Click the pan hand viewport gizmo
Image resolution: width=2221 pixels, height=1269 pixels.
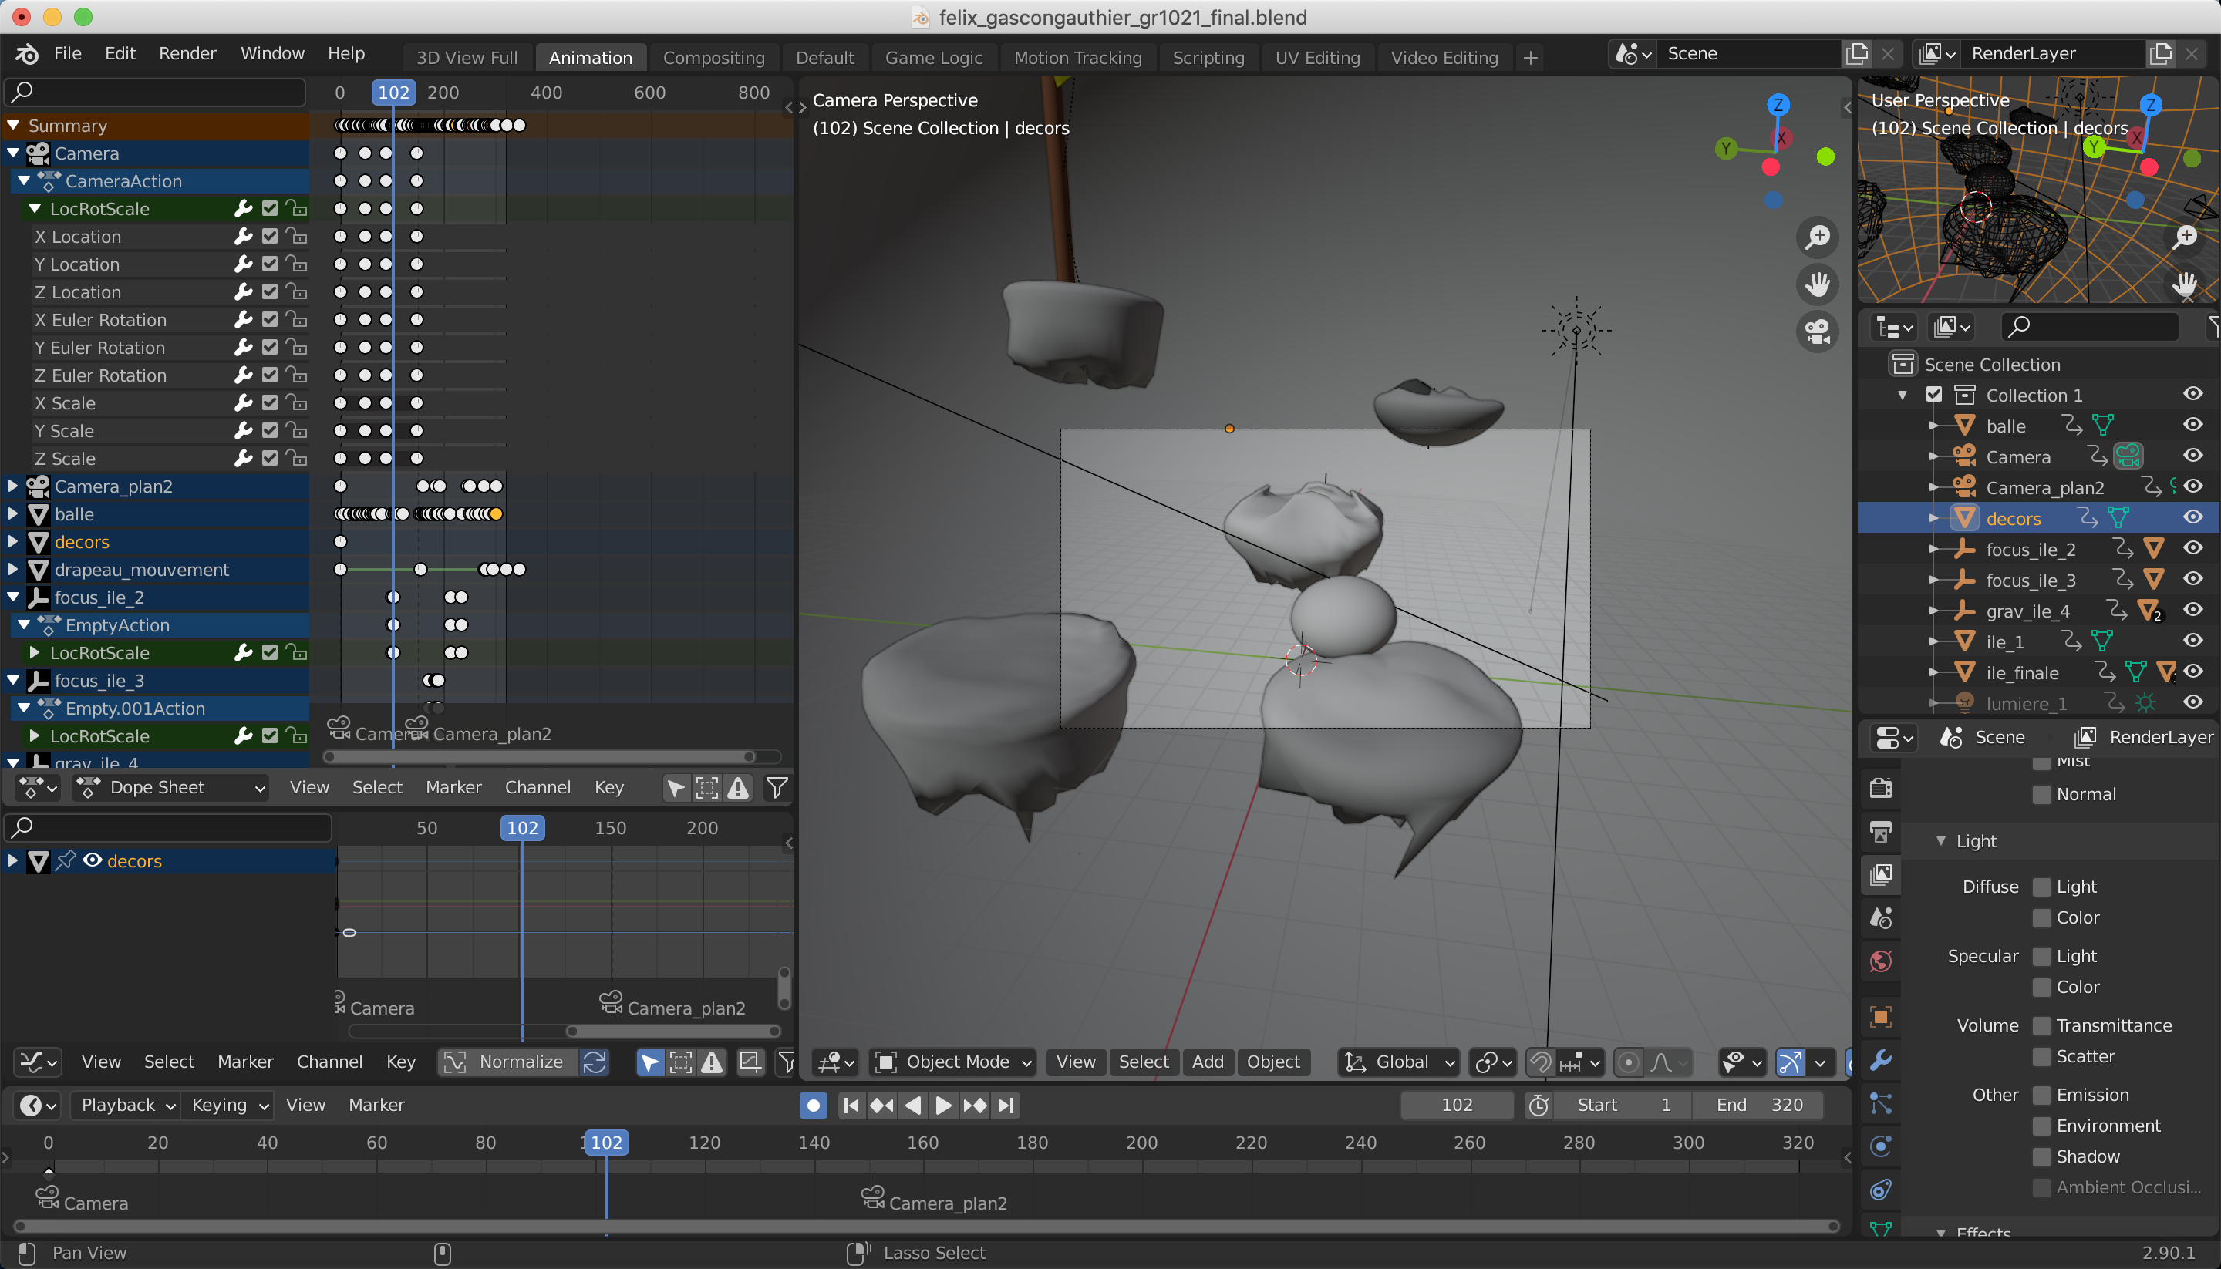[1818, 284]
